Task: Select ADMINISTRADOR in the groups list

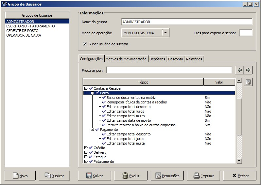Action: (37, 22)
